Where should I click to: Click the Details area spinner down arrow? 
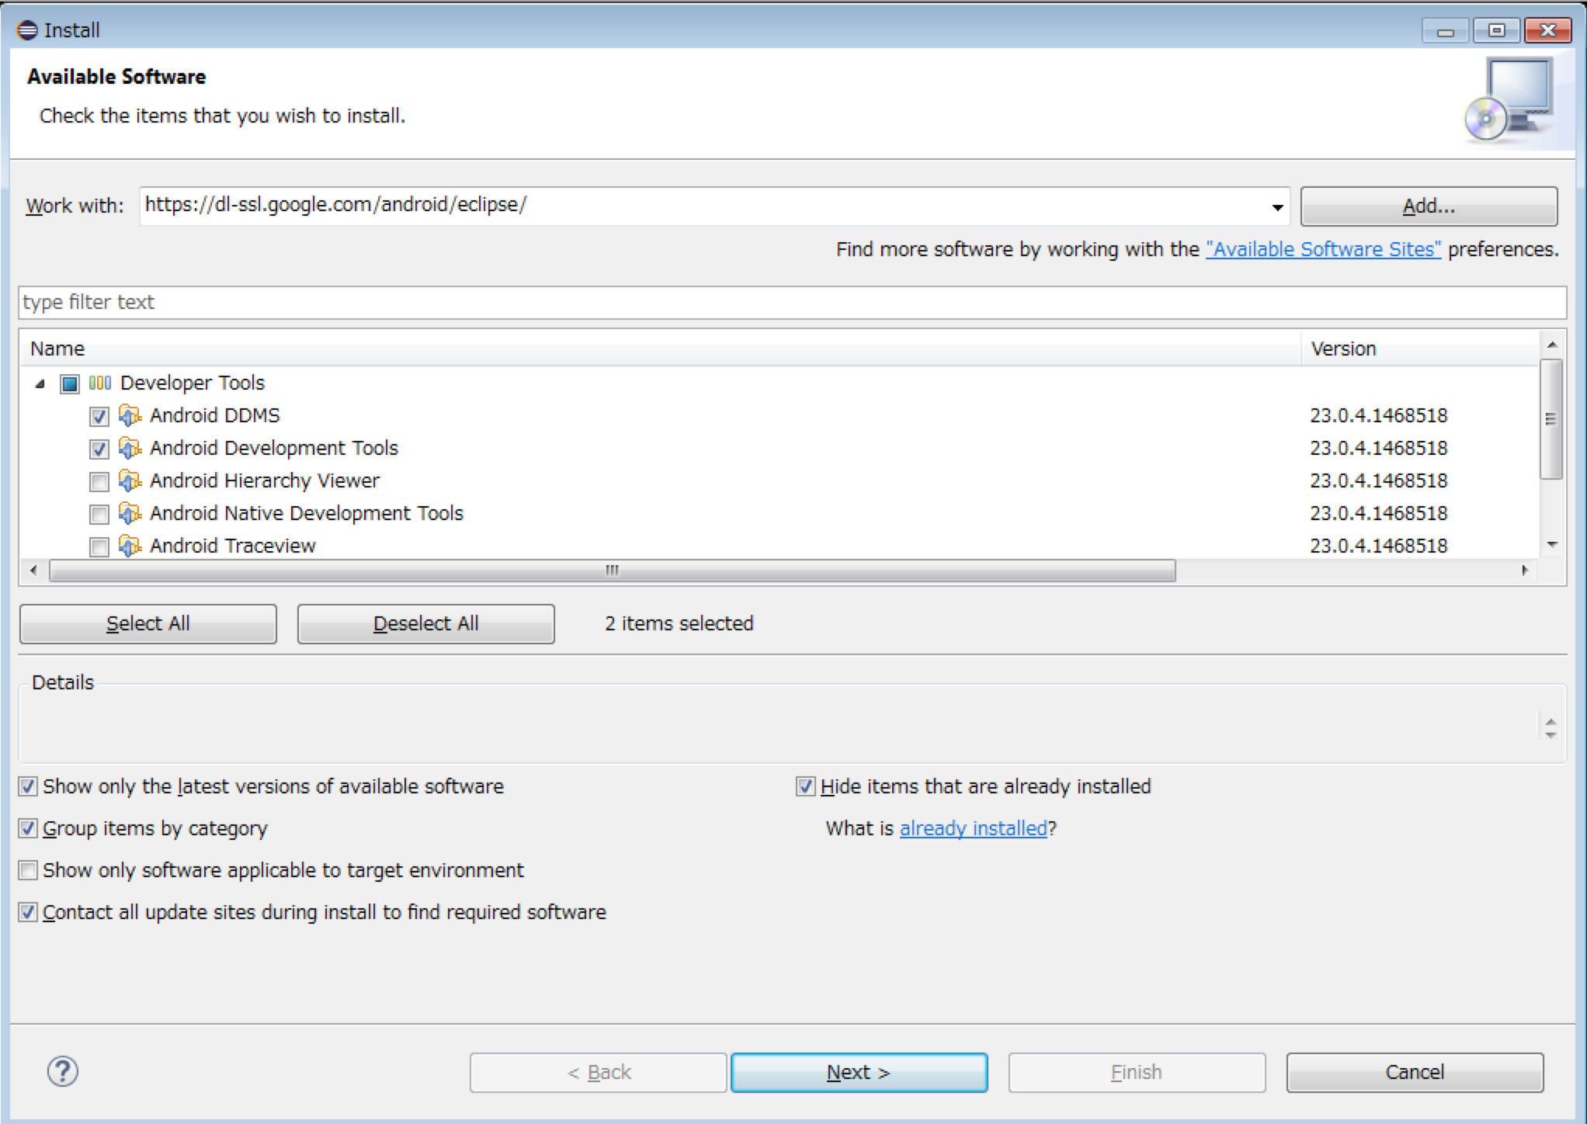pyautogui.click(x=1551, y=734)
